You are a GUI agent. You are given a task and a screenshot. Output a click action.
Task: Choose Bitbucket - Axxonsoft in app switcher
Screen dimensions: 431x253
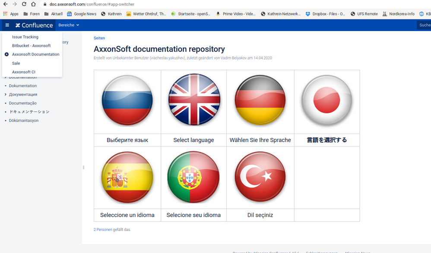(x=32, y=46)
